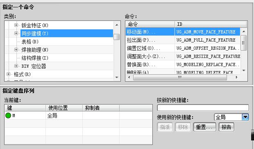Image resolution: width=254 pixels, height=149 pixels.
Task: Expand the BIW 定位器 tree node
Action: 16,66
